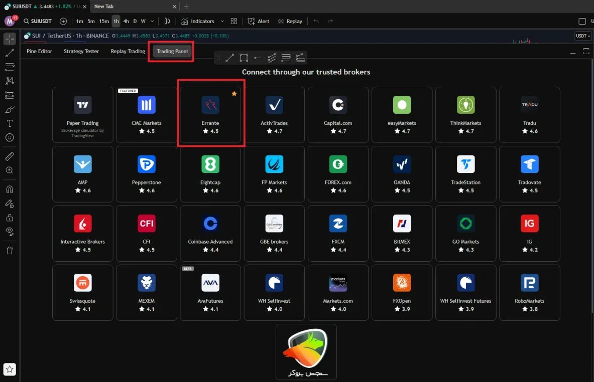The width and height of the screenshot is (594, 382).
Task: Switch to the 15m timeframe
Action: (x=104, y=21)
